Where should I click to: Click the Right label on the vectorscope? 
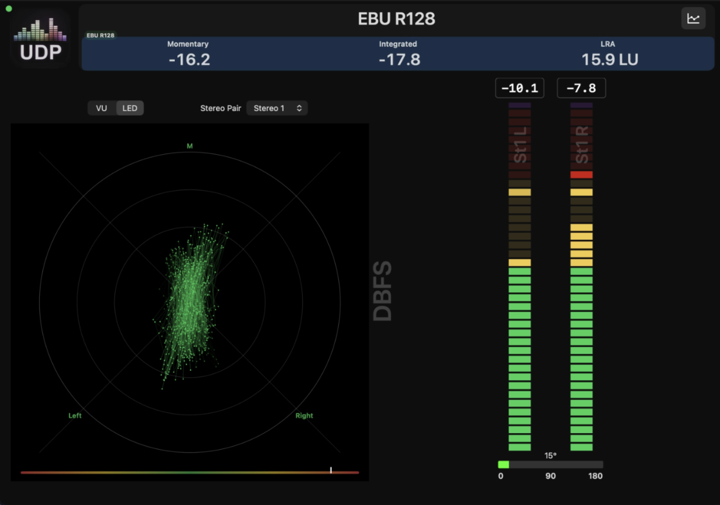[304, 416]
